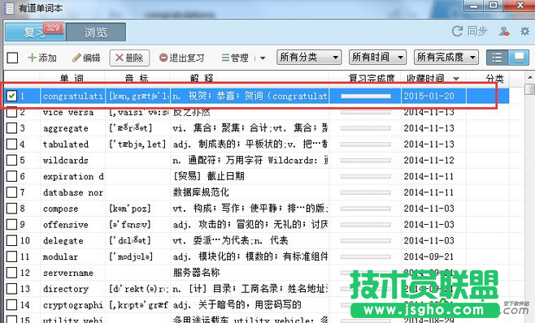Select the 'database nor' word cell
The image size is (535, 323).
tap(73, 192)
